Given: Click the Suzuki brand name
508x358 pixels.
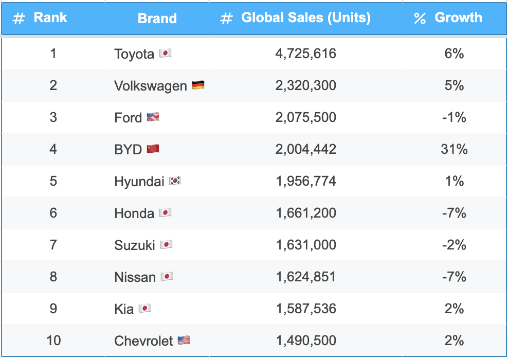Looking at the screenshot, I should pyautogui.click(x=135, y=245).
